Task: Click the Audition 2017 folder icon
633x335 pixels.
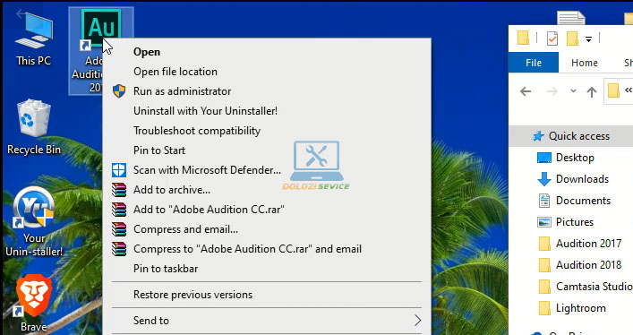Action: click(544, 244)
